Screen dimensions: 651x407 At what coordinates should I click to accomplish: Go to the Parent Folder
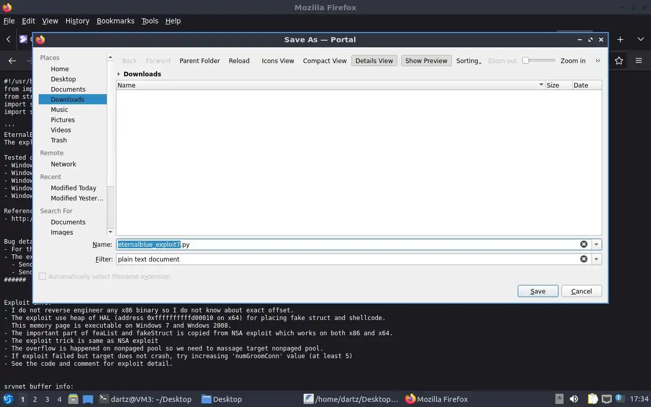199,61
